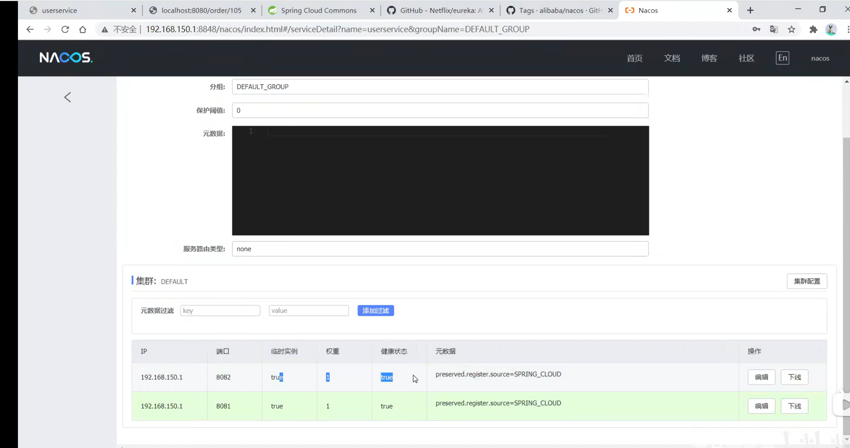Click the saved passwords key icon
Screen dimensions: 850x448
[x=756, y=29]
